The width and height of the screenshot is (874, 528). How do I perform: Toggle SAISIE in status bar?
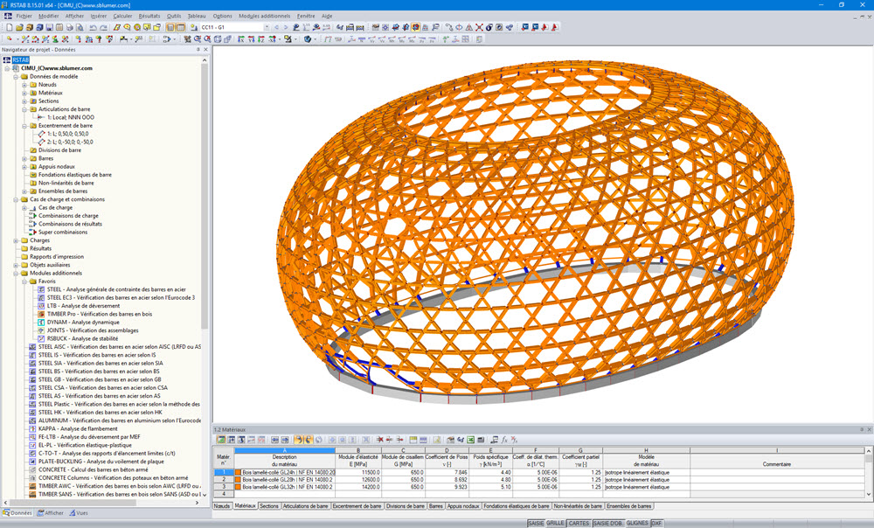536,523
